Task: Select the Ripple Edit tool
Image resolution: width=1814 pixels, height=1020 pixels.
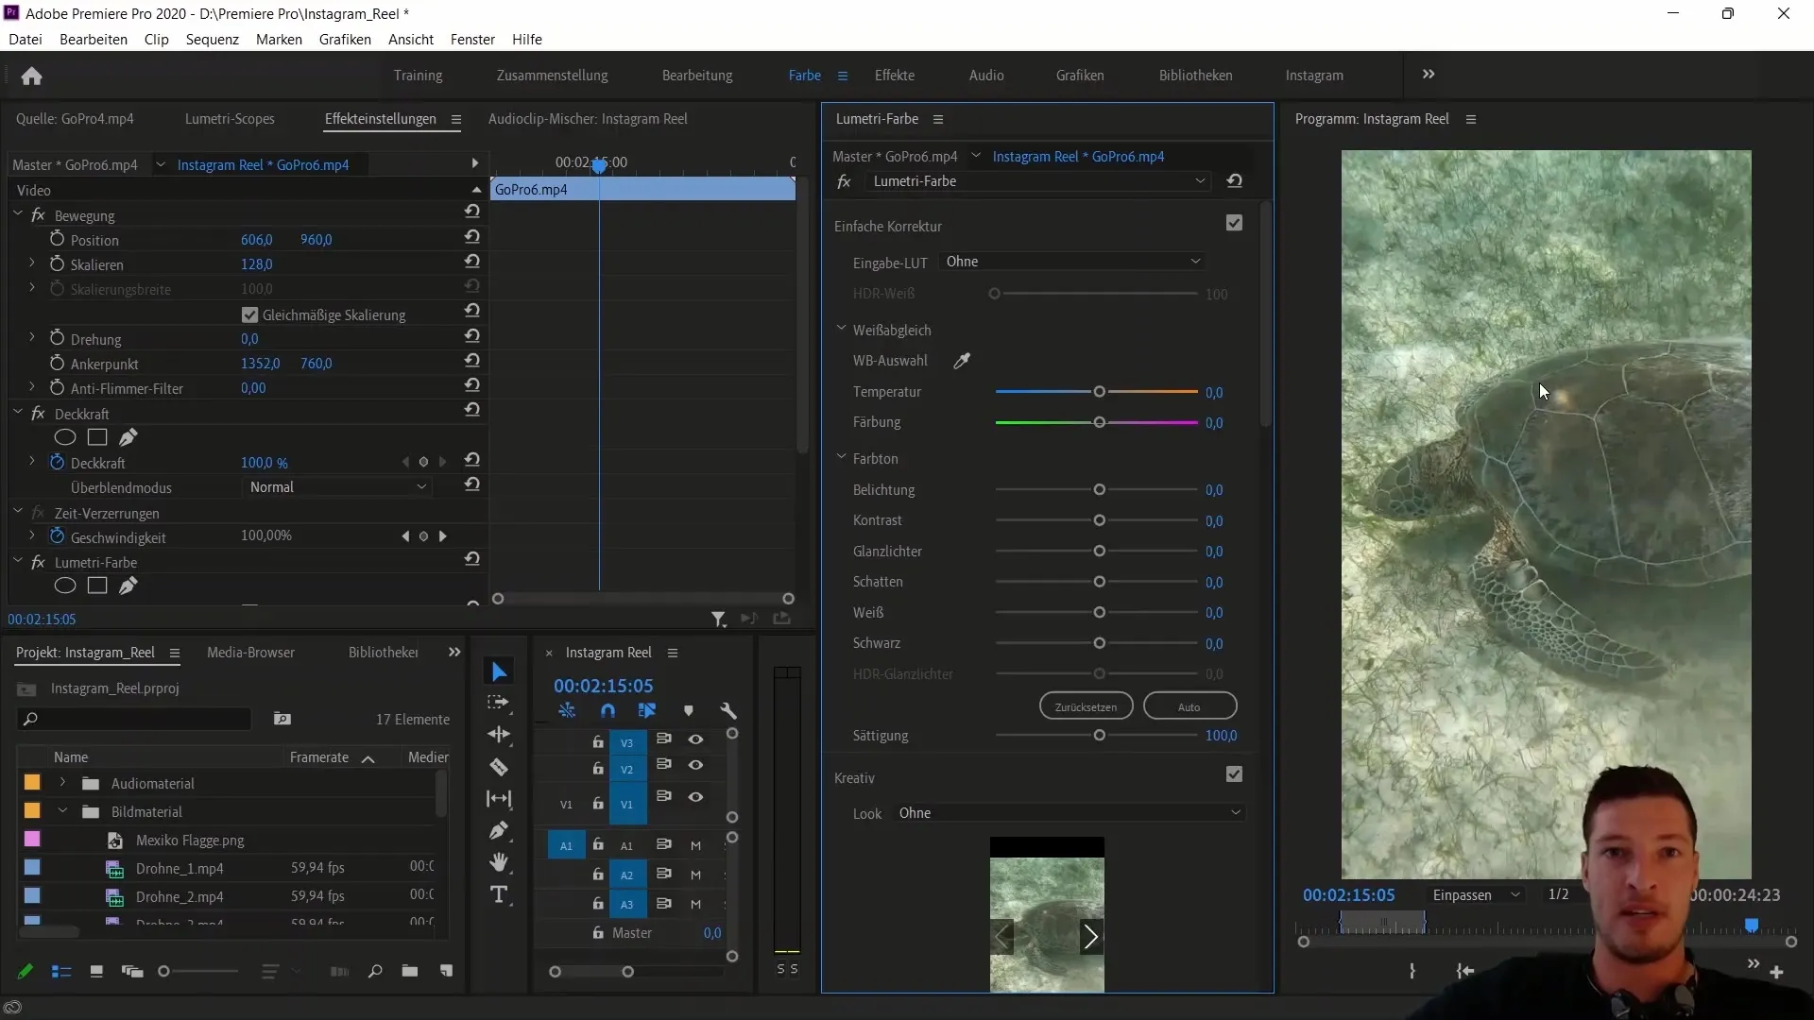Action: pyautogui.click(x=499, y=735)
